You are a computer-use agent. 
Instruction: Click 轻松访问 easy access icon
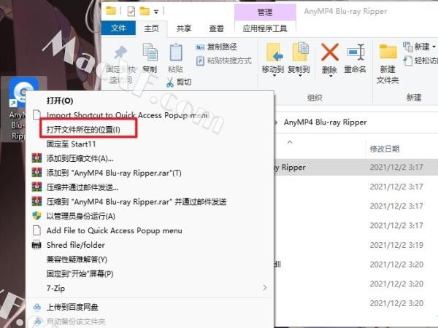click(x=408, y=60)
